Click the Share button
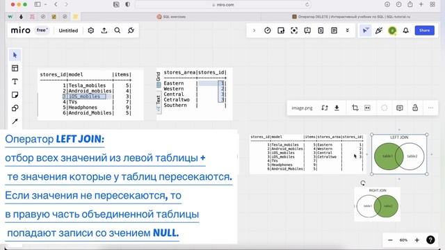 coord(425,31)
